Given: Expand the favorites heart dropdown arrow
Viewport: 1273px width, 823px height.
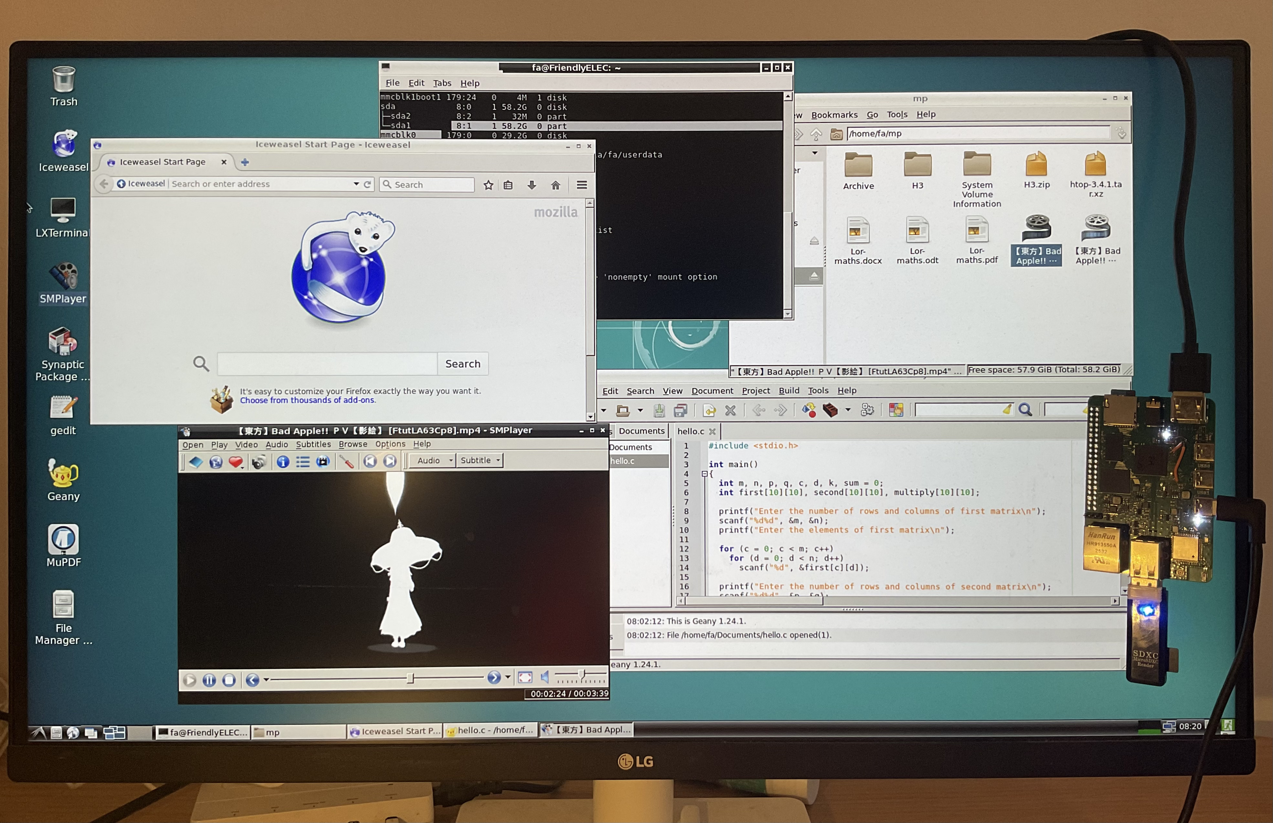Looking at the screenshot, I should (243, 467).
